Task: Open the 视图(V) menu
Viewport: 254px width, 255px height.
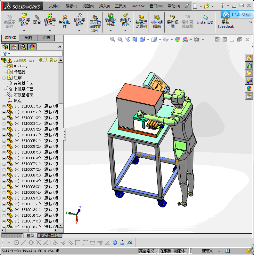Action: pyautogui.click(x=88, y=6)
